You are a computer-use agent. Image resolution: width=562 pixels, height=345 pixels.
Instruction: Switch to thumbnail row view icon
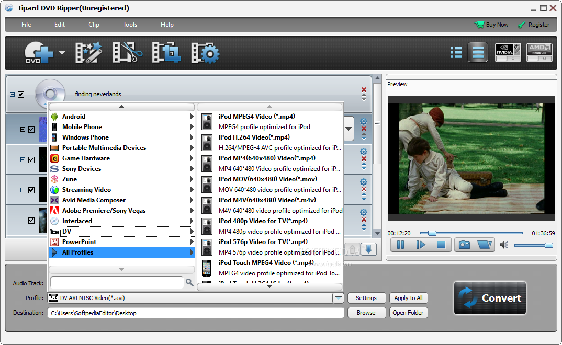tap(478, 52)
